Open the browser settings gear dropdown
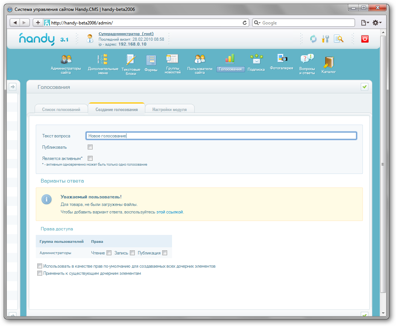396x326 pixels. pyautogui.click(x=377, y=23)
